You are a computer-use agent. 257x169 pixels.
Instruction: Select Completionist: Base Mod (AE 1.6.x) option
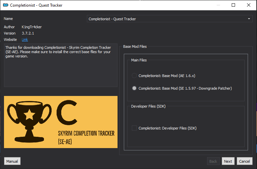[163, 76]
